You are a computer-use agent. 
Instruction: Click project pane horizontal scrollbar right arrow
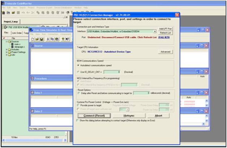tap(65, 140)
